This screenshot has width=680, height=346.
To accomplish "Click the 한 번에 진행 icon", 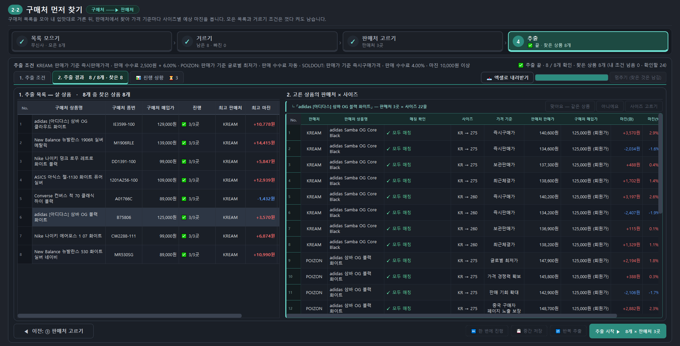I will point(473,331).
